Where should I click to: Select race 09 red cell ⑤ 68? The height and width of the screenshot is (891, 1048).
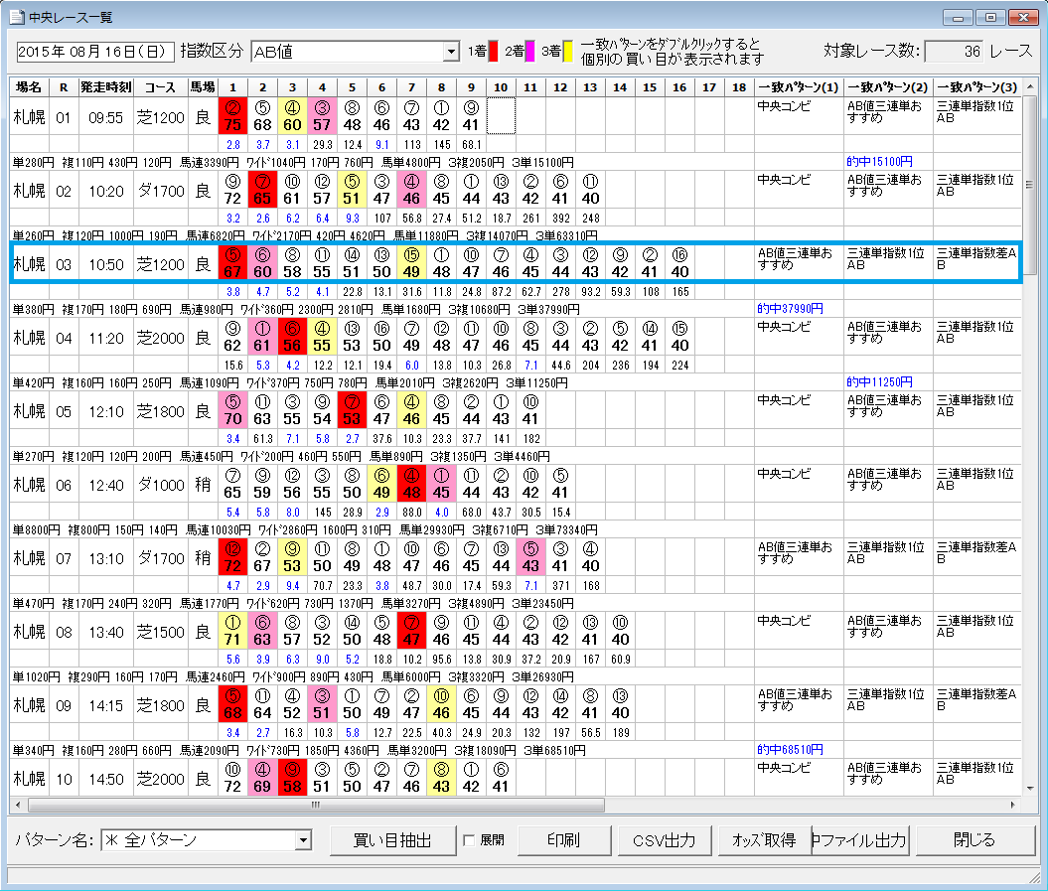[232, 704]
